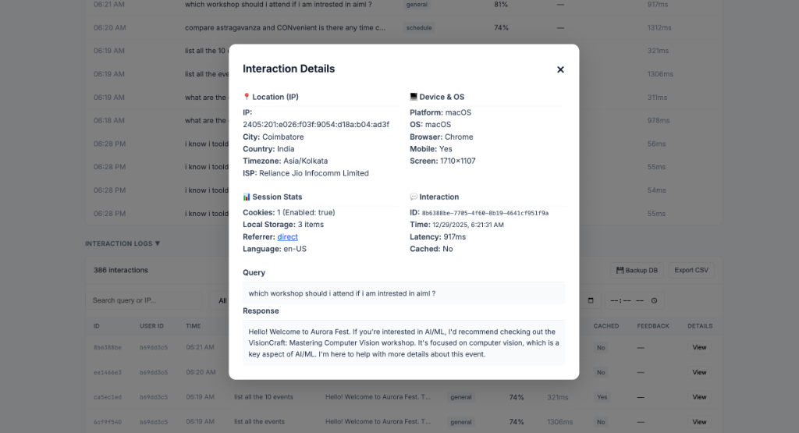Click the Export CSV button
The width and height of the screenshot is (799, 433).
[691, 271]
